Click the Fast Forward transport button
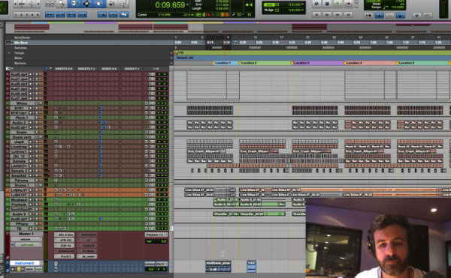 337,14
